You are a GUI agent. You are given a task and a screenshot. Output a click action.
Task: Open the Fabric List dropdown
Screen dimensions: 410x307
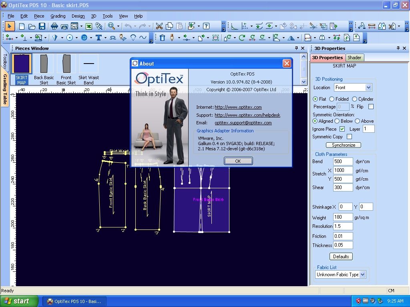[x=362, y=274]
